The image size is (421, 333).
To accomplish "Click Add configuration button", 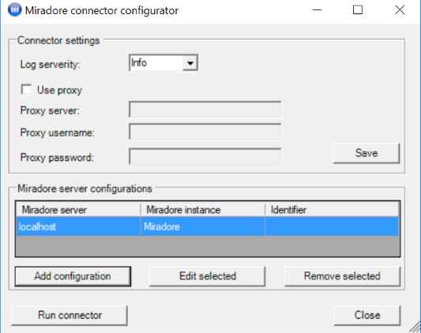I will click(x=73, y=276).
